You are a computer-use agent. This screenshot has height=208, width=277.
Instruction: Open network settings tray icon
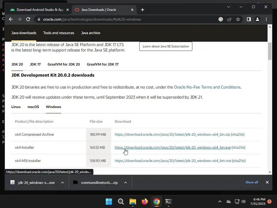[x=237, y=201]
